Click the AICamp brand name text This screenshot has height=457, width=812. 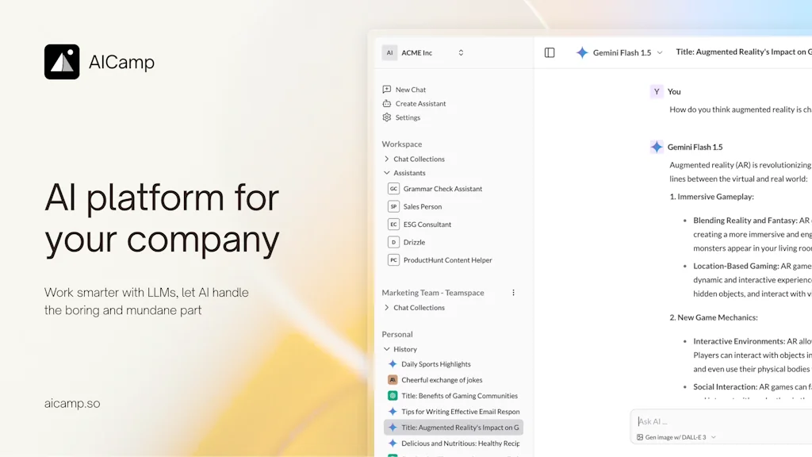coord(121,62)
